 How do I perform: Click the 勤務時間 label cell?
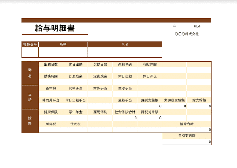coord(51,76)
